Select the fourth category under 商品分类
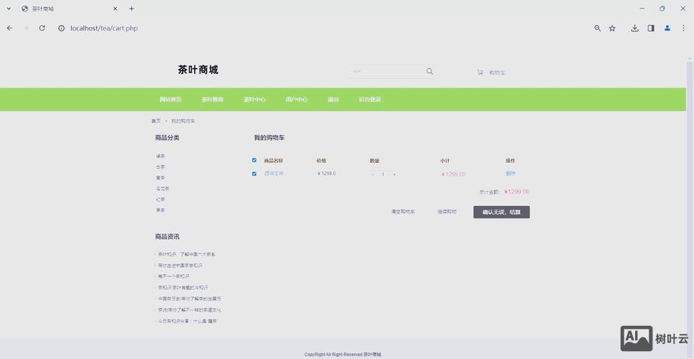The image size is (694, 359). (162, 189)
